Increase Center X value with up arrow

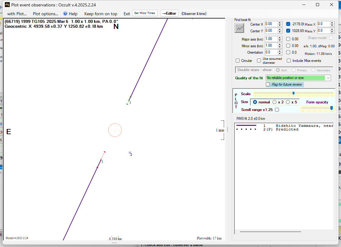click(x=280, y=23)
